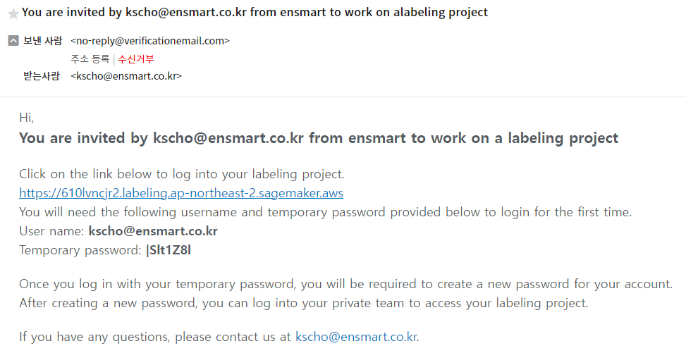The height and width of the screenshot is (353, 686).
Task: Click the "Once you log in" sentence
Action: pyautogui.click(x=345, y=284)
